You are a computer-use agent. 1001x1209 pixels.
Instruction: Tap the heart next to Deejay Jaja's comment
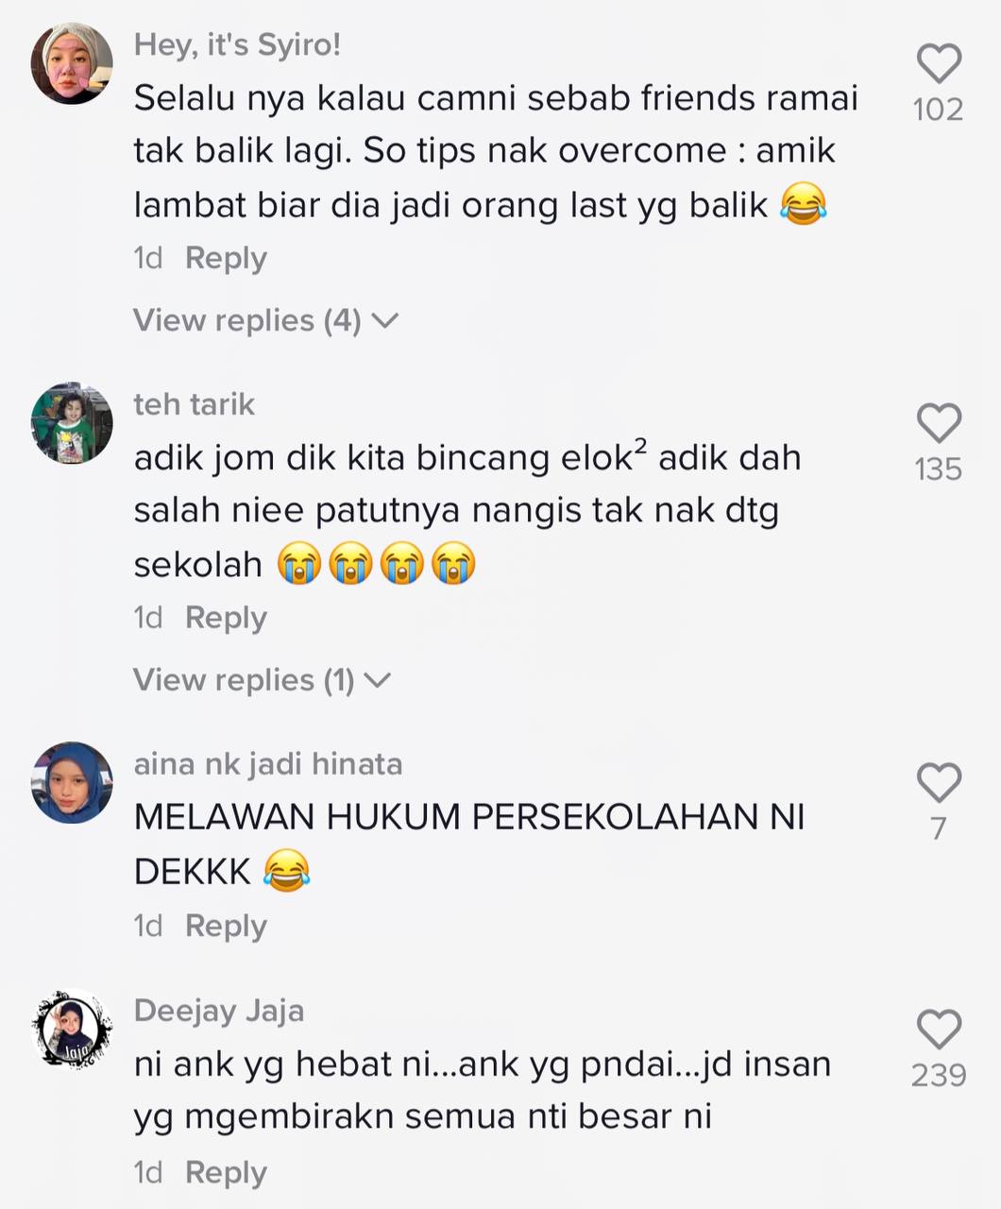(939, 1029)
